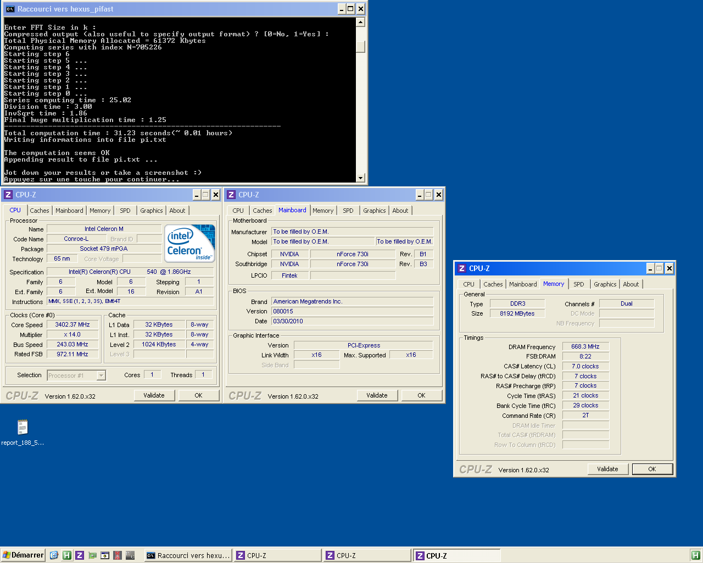
Task: Click the BIOS Date value 03/30/2010
Action: tap(352, 321)
